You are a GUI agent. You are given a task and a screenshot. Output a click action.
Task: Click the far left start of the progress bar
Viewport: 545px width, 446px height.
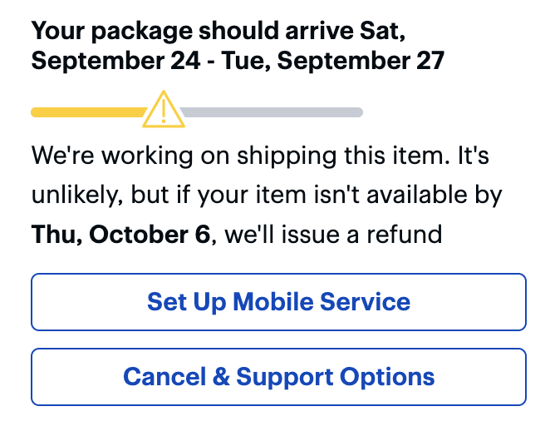[x=36, y=112]
